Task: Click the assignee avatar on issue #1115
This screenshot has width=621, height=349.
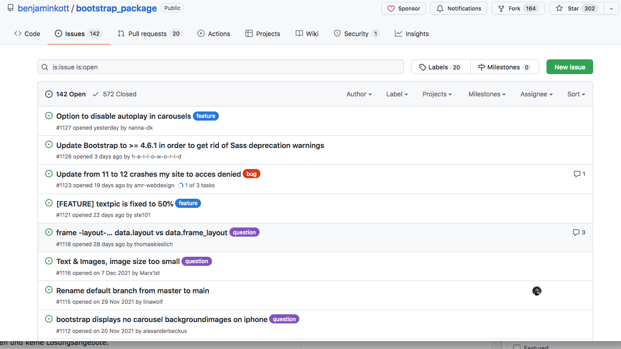Action: (x=537, y=291)
